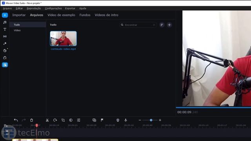Open the overlay picture-in-picture tool
The width and height of the screenshot is (251, 141).
[x=94, y=120]
